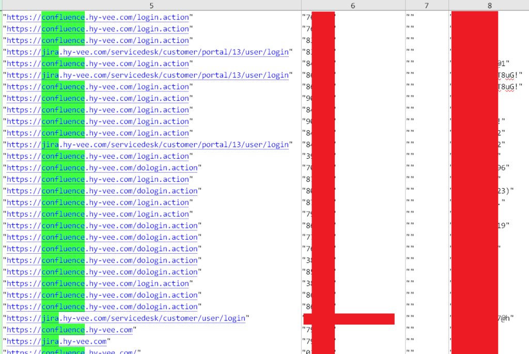Select the column 6 header
529x354 pixels.
pyautogui.click(x=353, y=5)
